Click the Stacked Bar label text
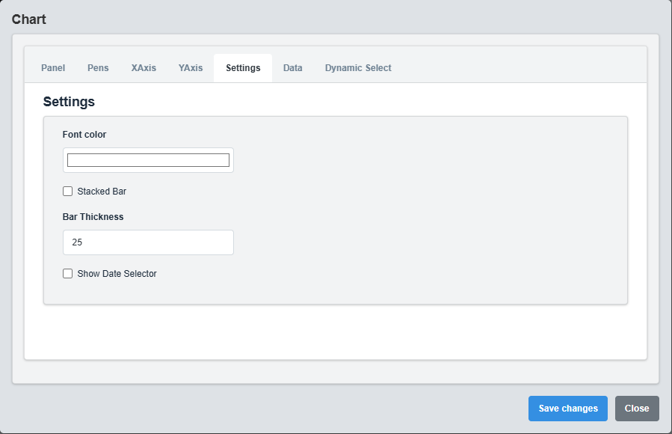 tap(102, 192)
